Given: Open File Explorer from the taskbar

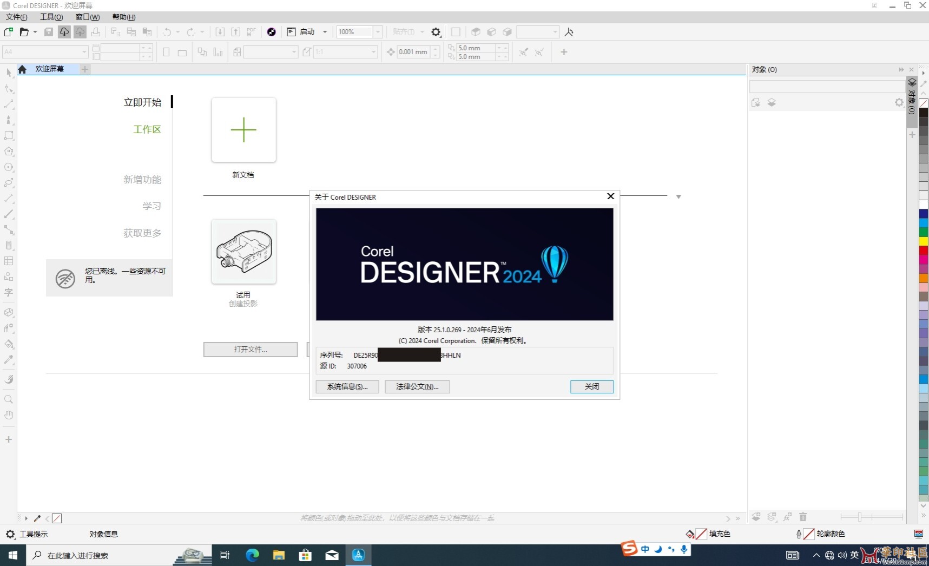Looking at the screenshot, I should 279,555.
